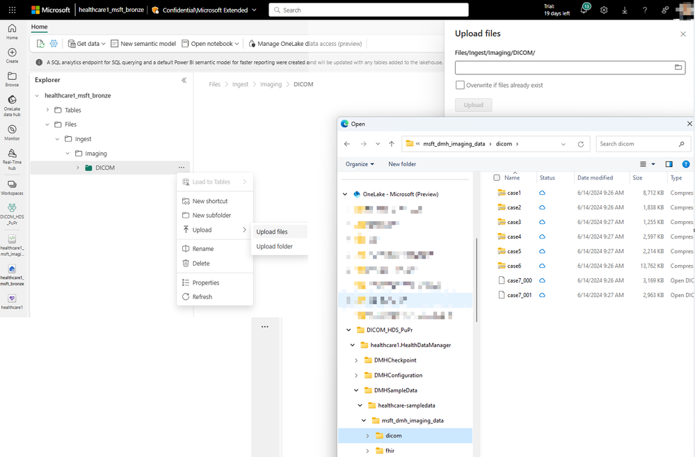Open more options for DICOM folder
The image size is (695, 457).
point(182,168)
